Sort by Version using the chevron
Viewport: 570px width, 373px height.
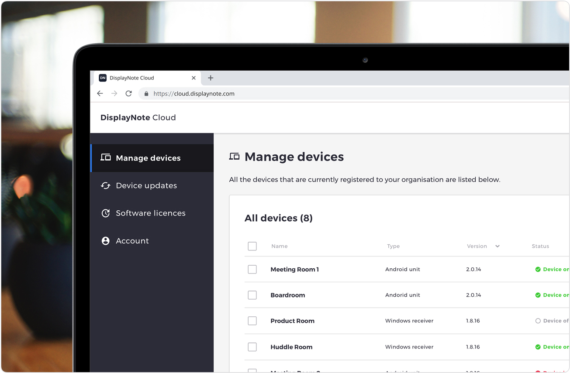click(x=497, y=246)
